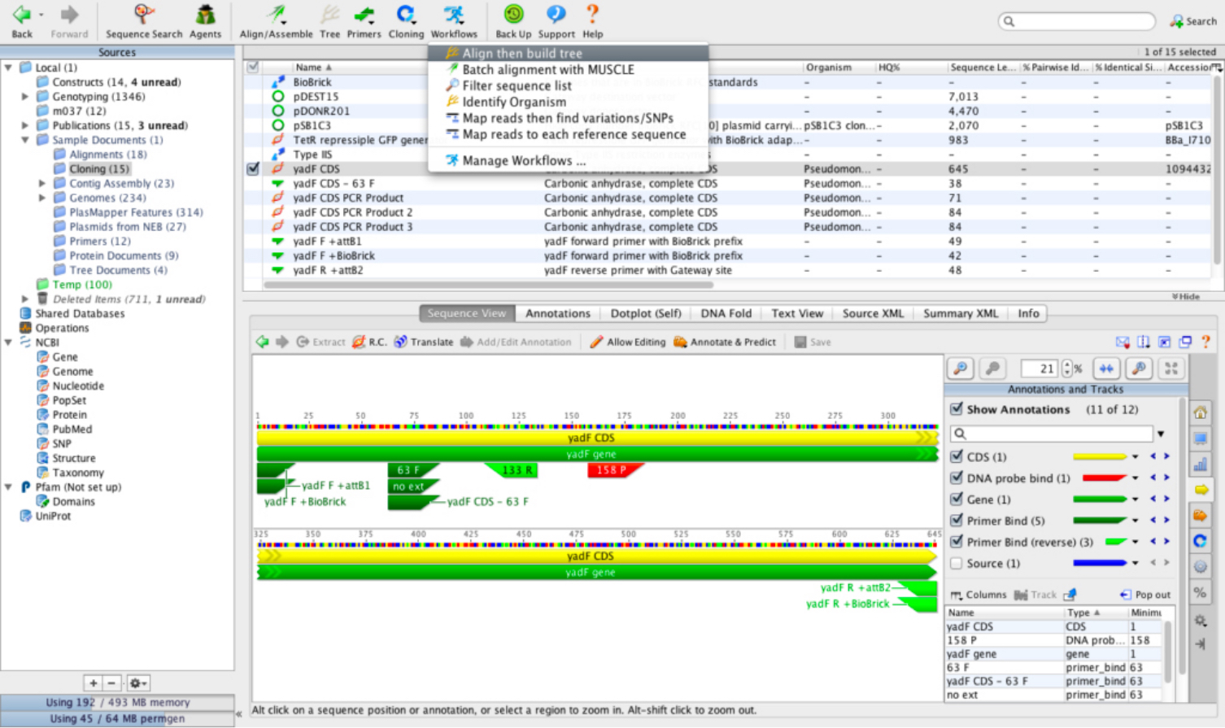Click the zoom percentage field
Image resolution: width=1225 pixels, height=728 pixels.
(x=1040, y=368)
